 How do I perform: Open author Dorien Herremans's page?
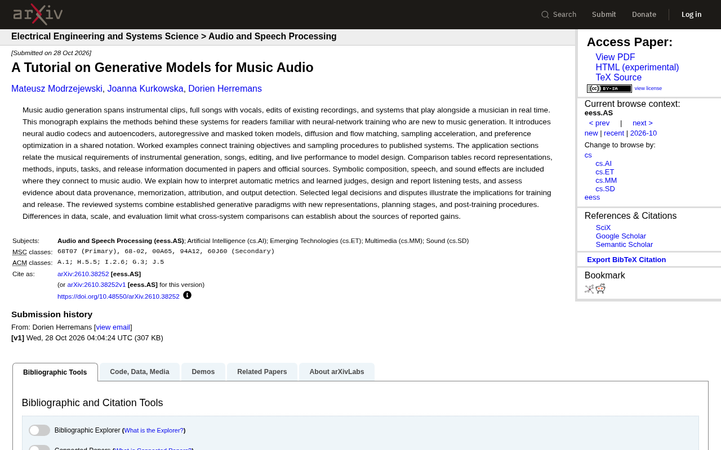click(225, 89)
